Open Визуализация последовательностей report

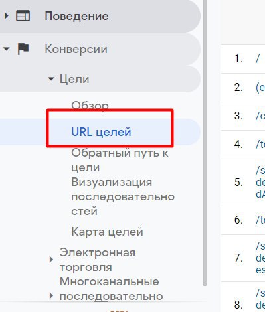tap(123, 196)
